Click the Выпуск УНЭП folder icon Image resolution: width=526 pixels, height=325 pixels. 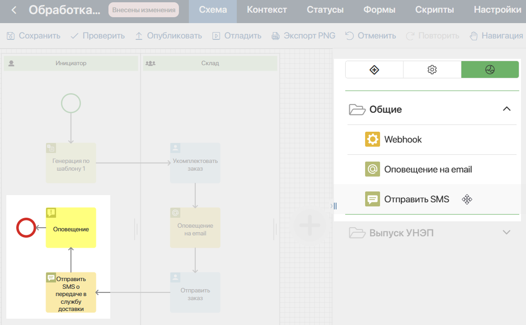357,233
